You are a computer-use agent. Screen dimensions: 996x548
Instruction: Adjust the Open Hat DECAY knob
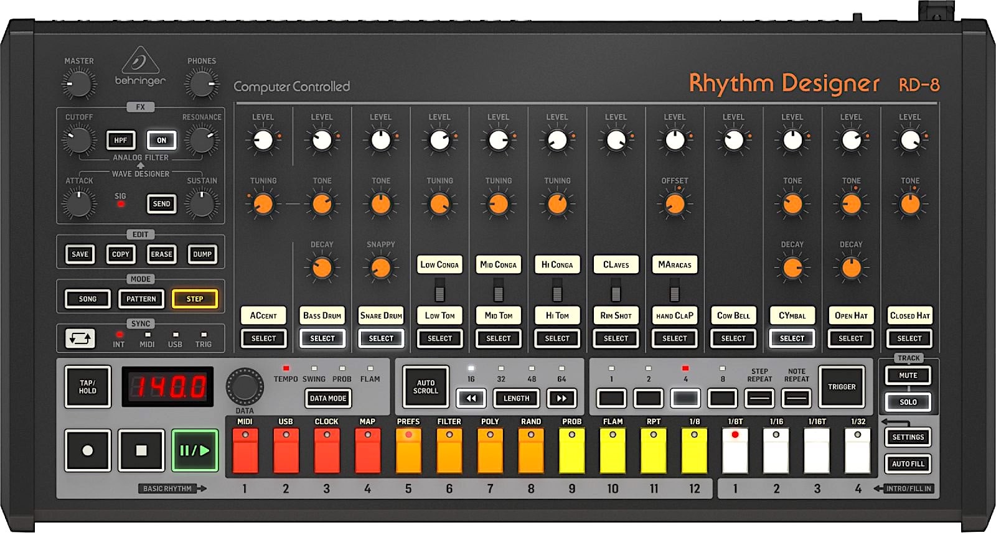pyautogui.click(x=851, y=268)
